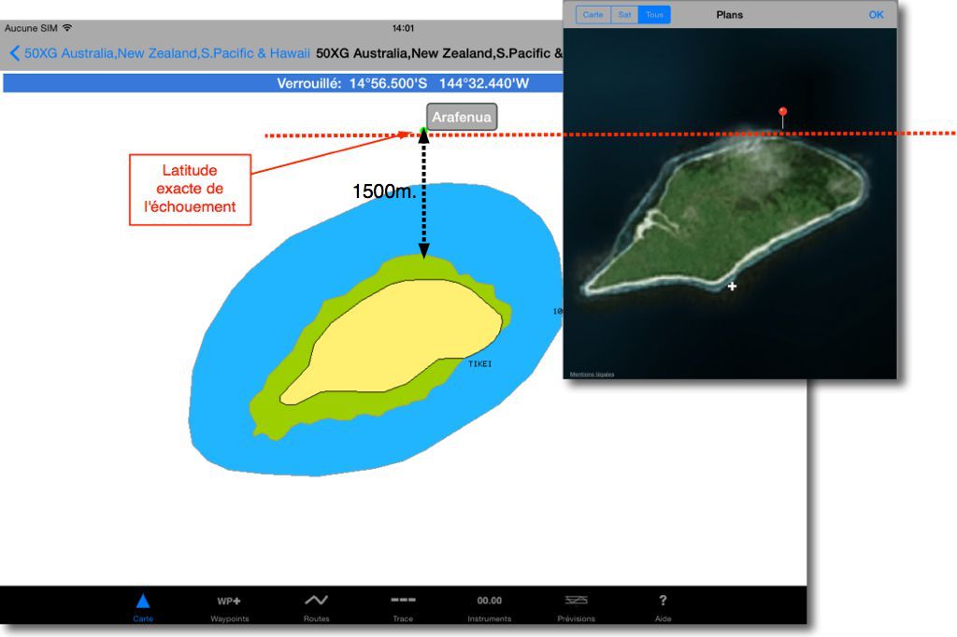Screen dimensions: 957x637
Task: Click OK in the Plans popup
Action: click(x=876, y=15)
